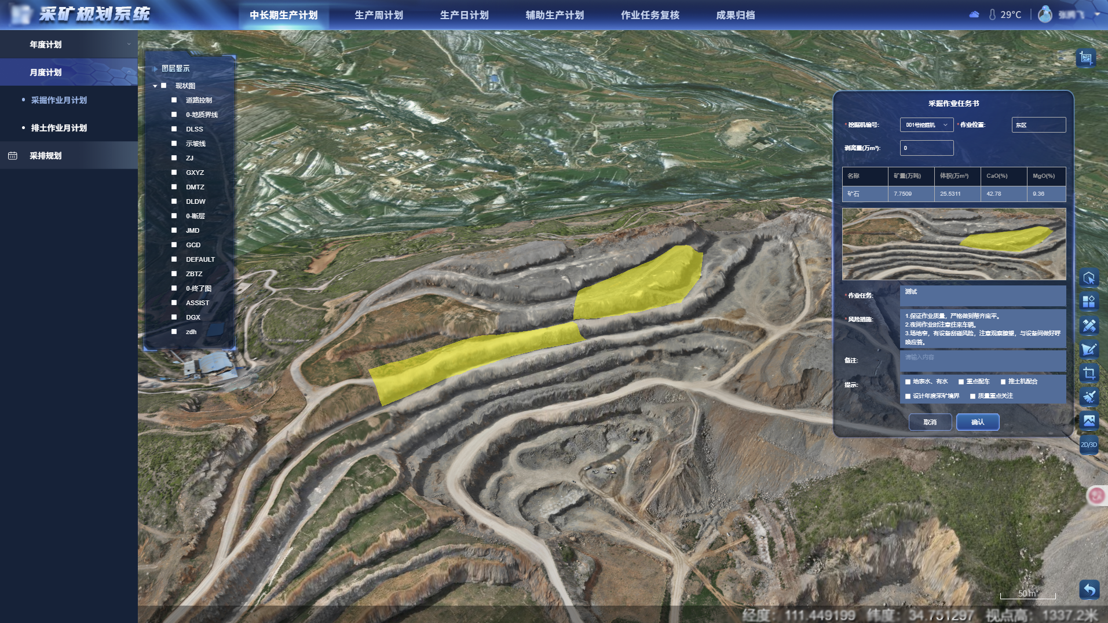Viewport: 1108px width, 623px height.
Task: Switch to the 生产周计划 tab
Action: click(379, 15)
